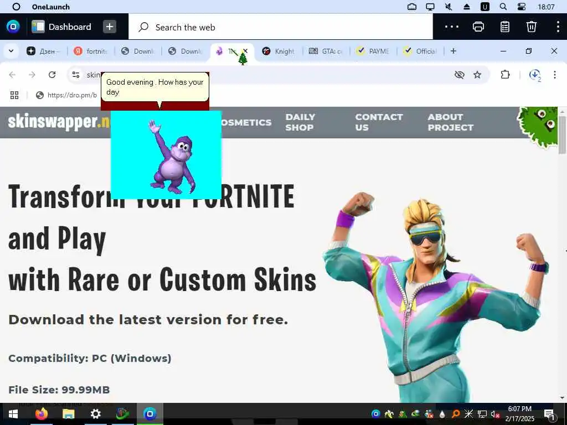Image resolution: width=567 pixels, height=425 pixels.
Task: Switch to the GTA tab
Action: pos(326,51)
